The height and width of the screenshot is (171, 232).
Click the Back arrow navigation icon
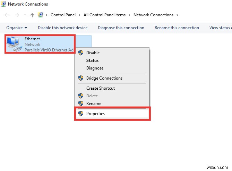7,15
